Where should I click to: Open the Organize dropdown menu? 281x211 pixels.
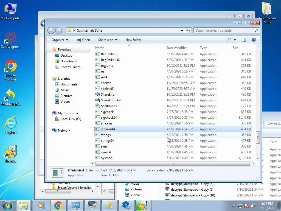pyautogui.click(x=60, y=40)
